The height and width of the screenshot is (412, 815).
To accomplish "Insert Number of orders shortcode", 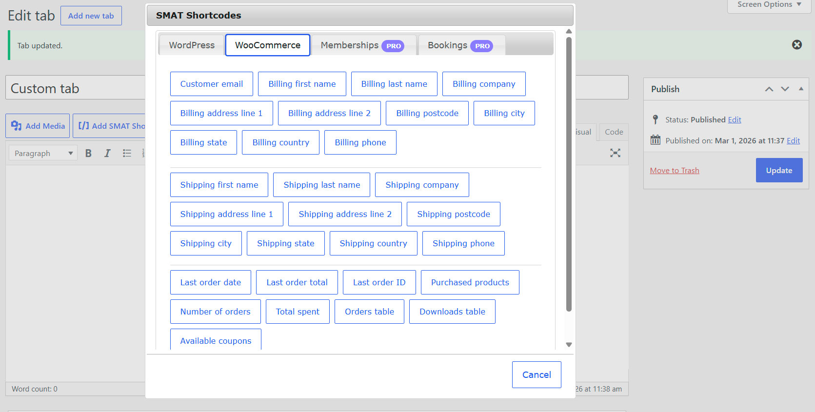I will pos(215,312).
